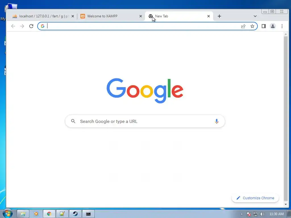Go back using the back arrow
The width and height of the screenshot is (291, 218).
tap(13, 26)
